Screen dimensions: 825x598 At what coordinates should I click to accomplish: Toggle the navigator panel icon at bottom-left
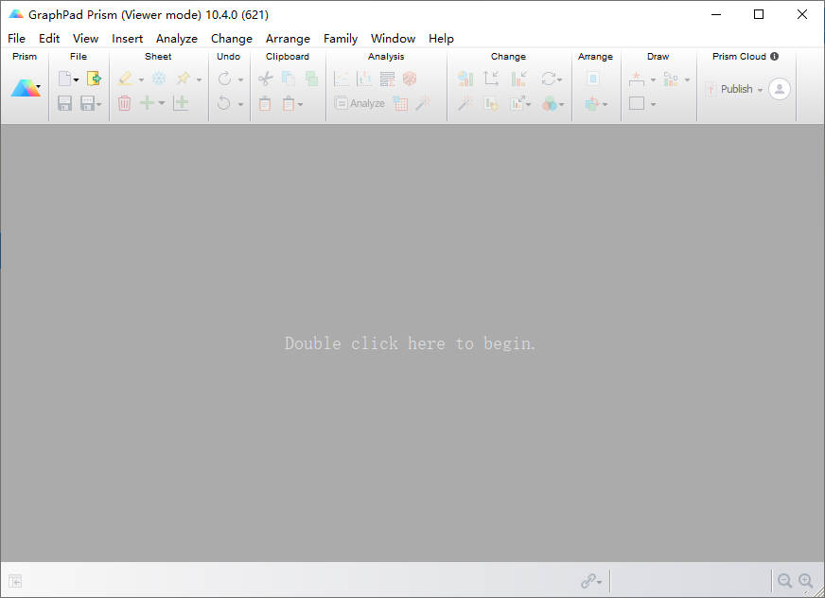[x=15, y=581]
